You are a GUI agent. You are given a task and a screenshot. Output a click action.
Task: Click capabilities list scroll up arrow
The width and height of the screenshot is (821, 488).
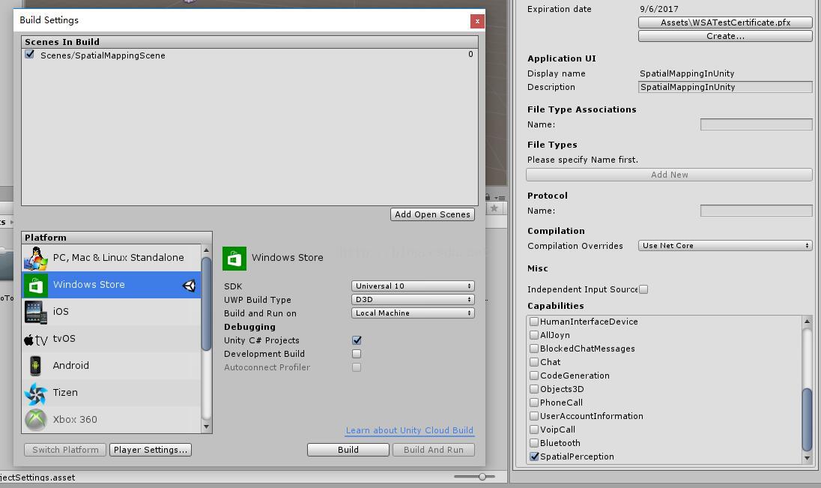(x=807, y=321)
